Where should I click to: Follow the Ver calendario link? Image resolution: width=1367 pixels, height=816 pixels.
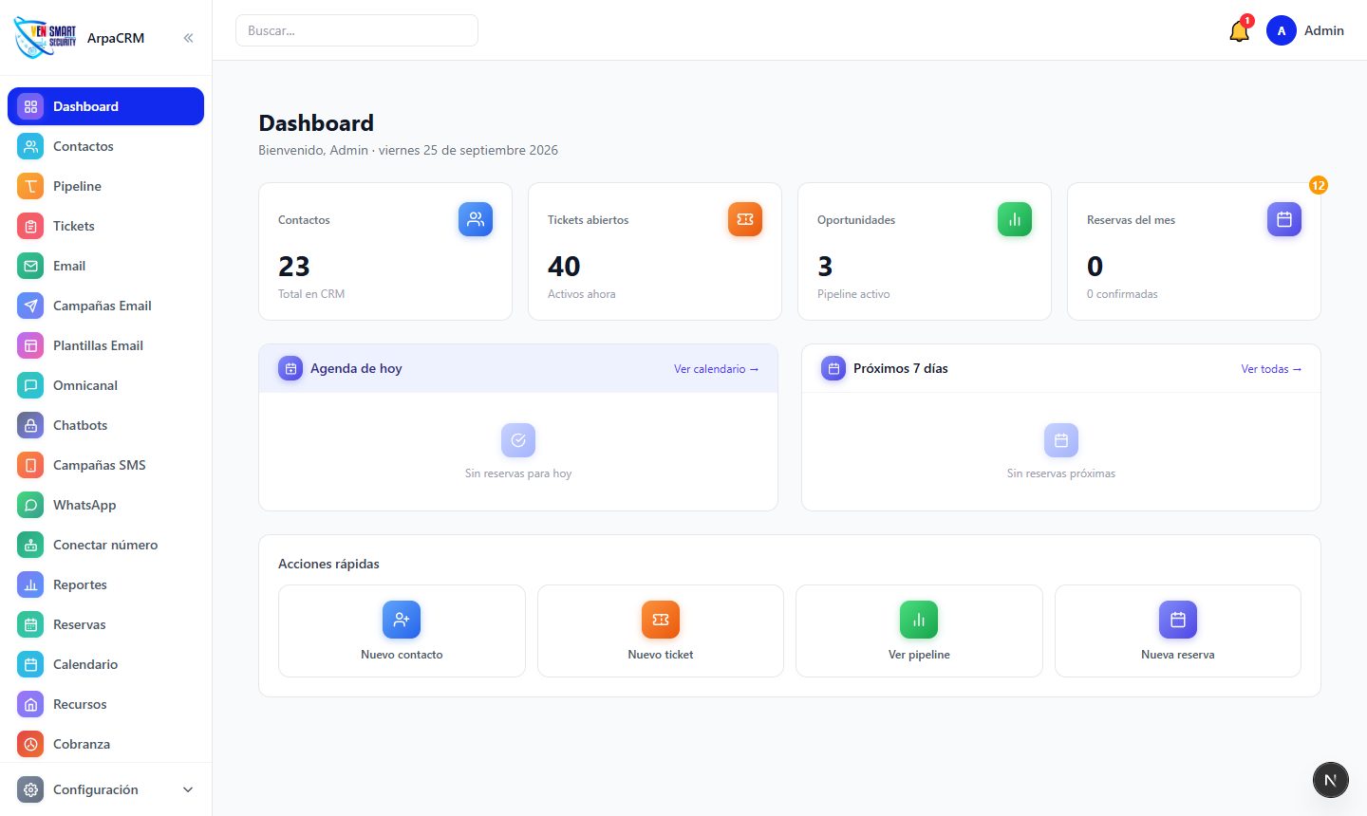[716, 369]
